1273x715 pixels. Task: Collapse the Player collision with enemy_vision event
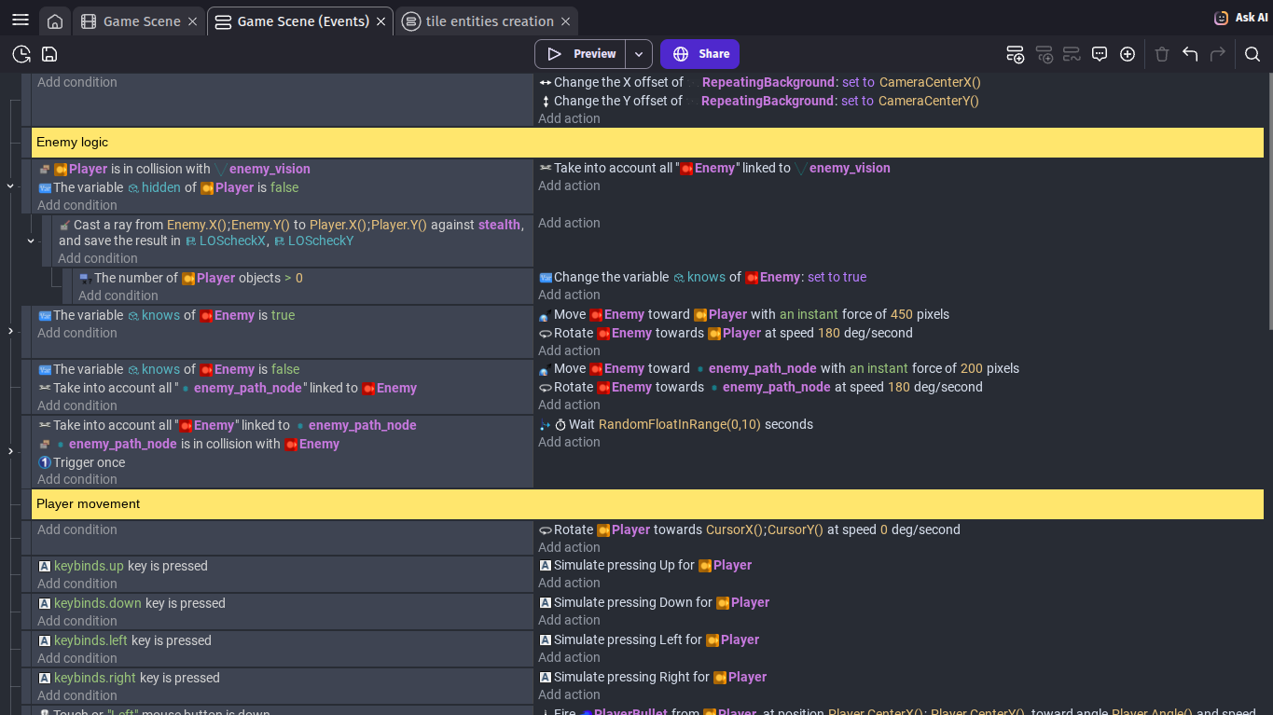click(10, 186)
